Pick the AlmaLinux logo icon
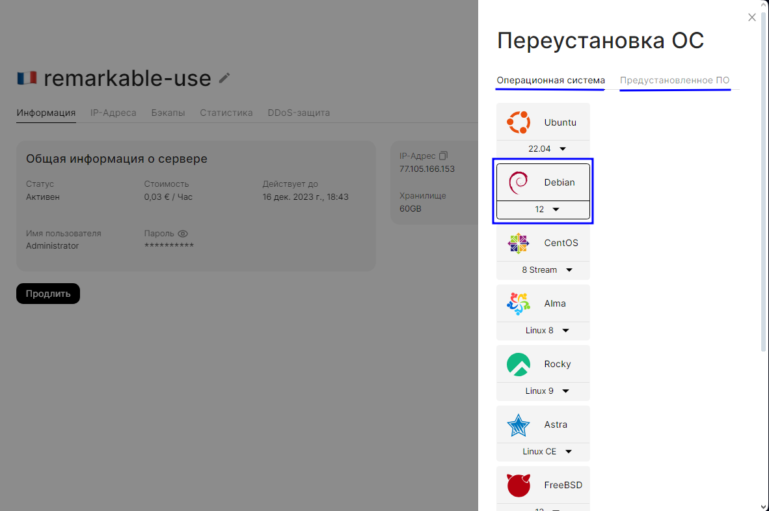The width and height of the screenshot is (769, 511). point(519,303)
